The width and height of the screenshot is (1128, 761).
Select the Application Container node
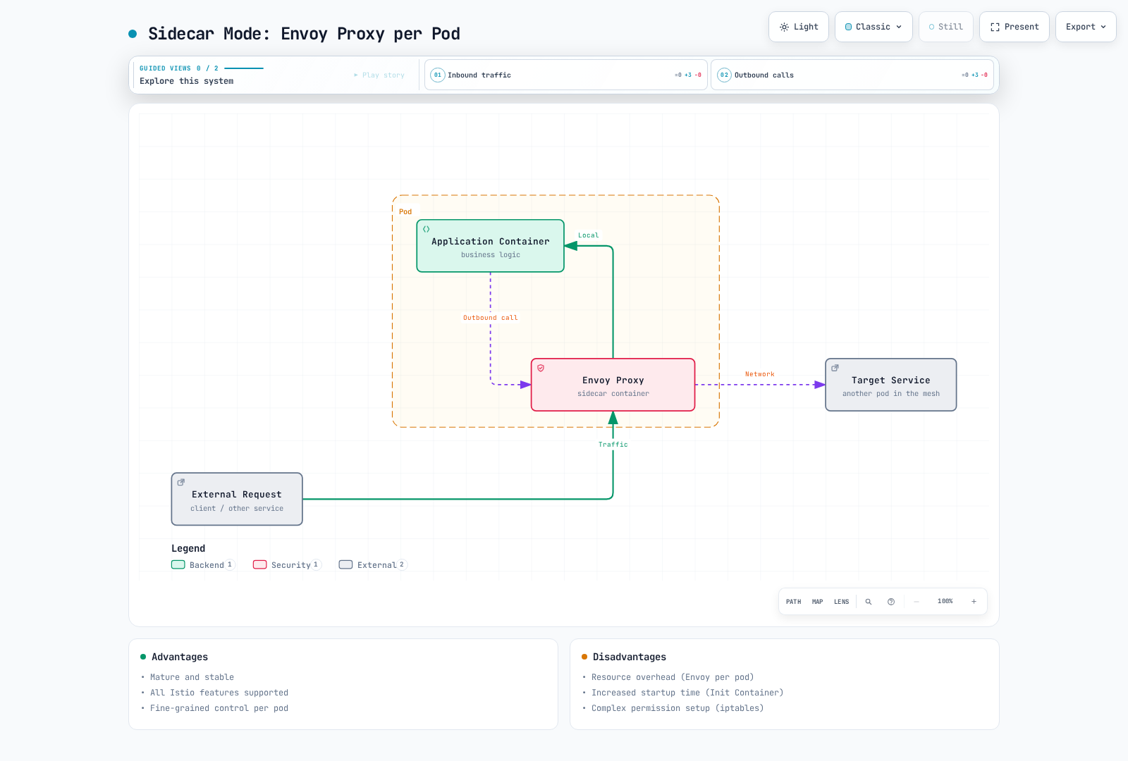[x=491, y=246]
